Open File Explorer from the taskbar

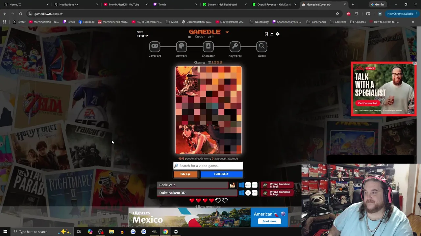[x=111, y=232]
